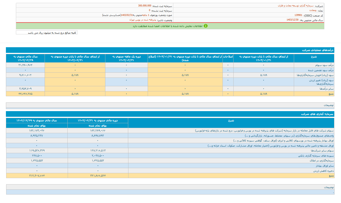The width and height of the screenshot is (341, 203).
Task: Select the ISIC code value 139901
Action: point(298,15)
